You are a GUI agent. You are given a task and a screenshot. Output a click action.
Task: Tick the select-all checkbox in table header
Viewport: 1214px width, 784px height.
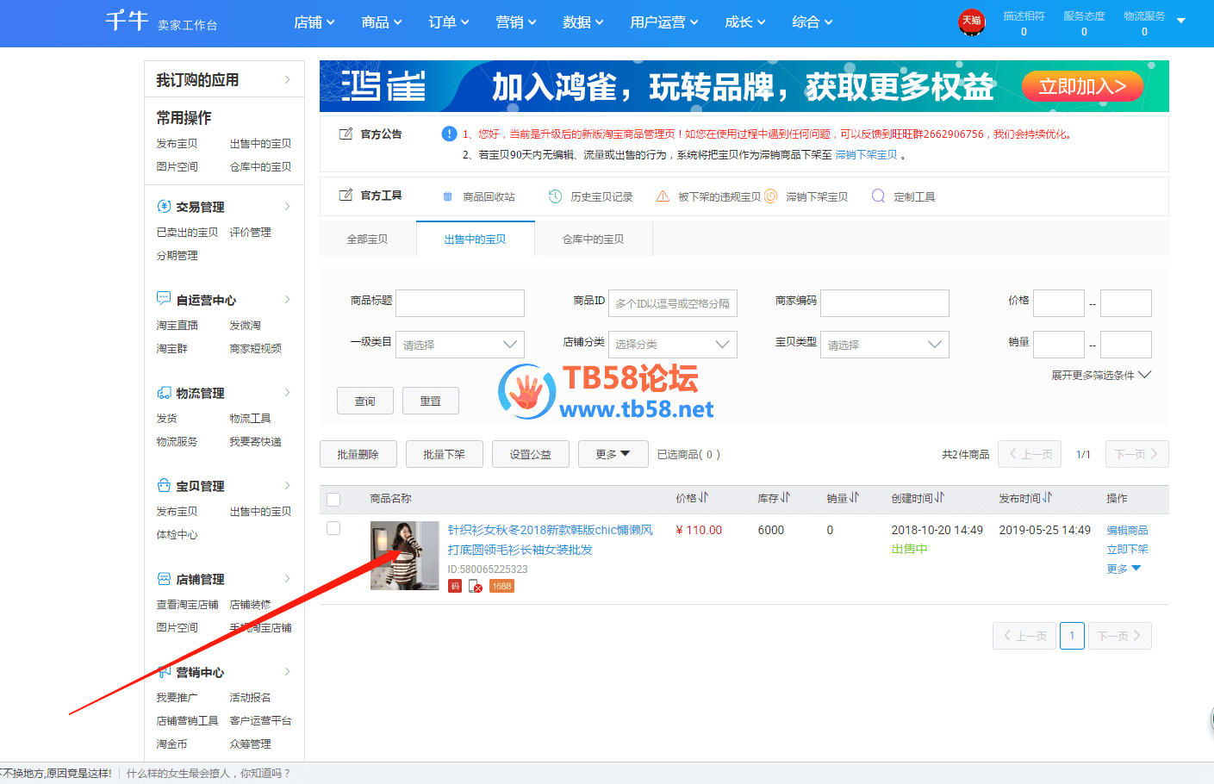tap(333, 500)
